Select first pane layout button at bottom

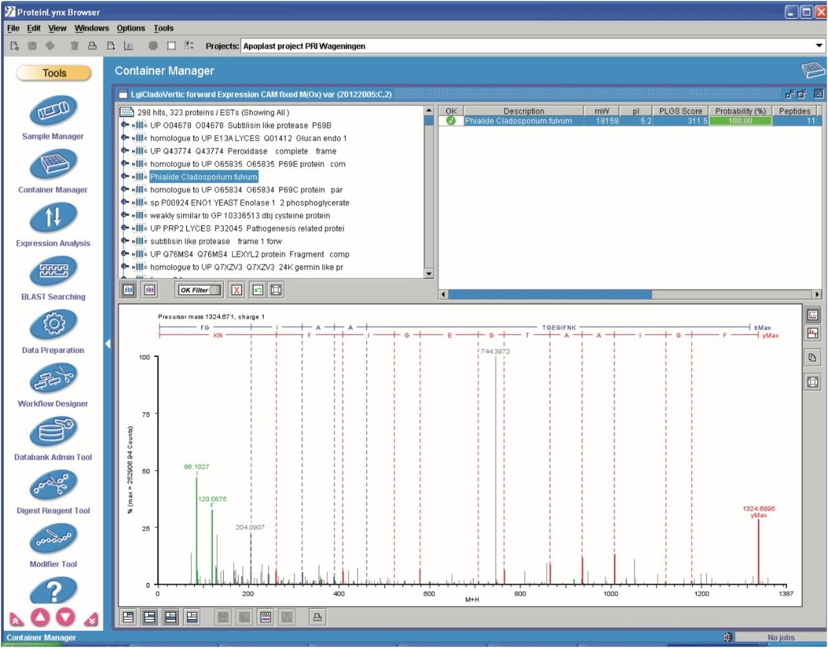pos(129,617)
